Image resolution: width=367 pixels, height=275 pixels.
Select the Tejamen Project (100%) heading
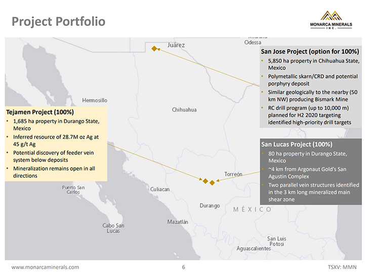pyautogui.click(x=40, y=112)
